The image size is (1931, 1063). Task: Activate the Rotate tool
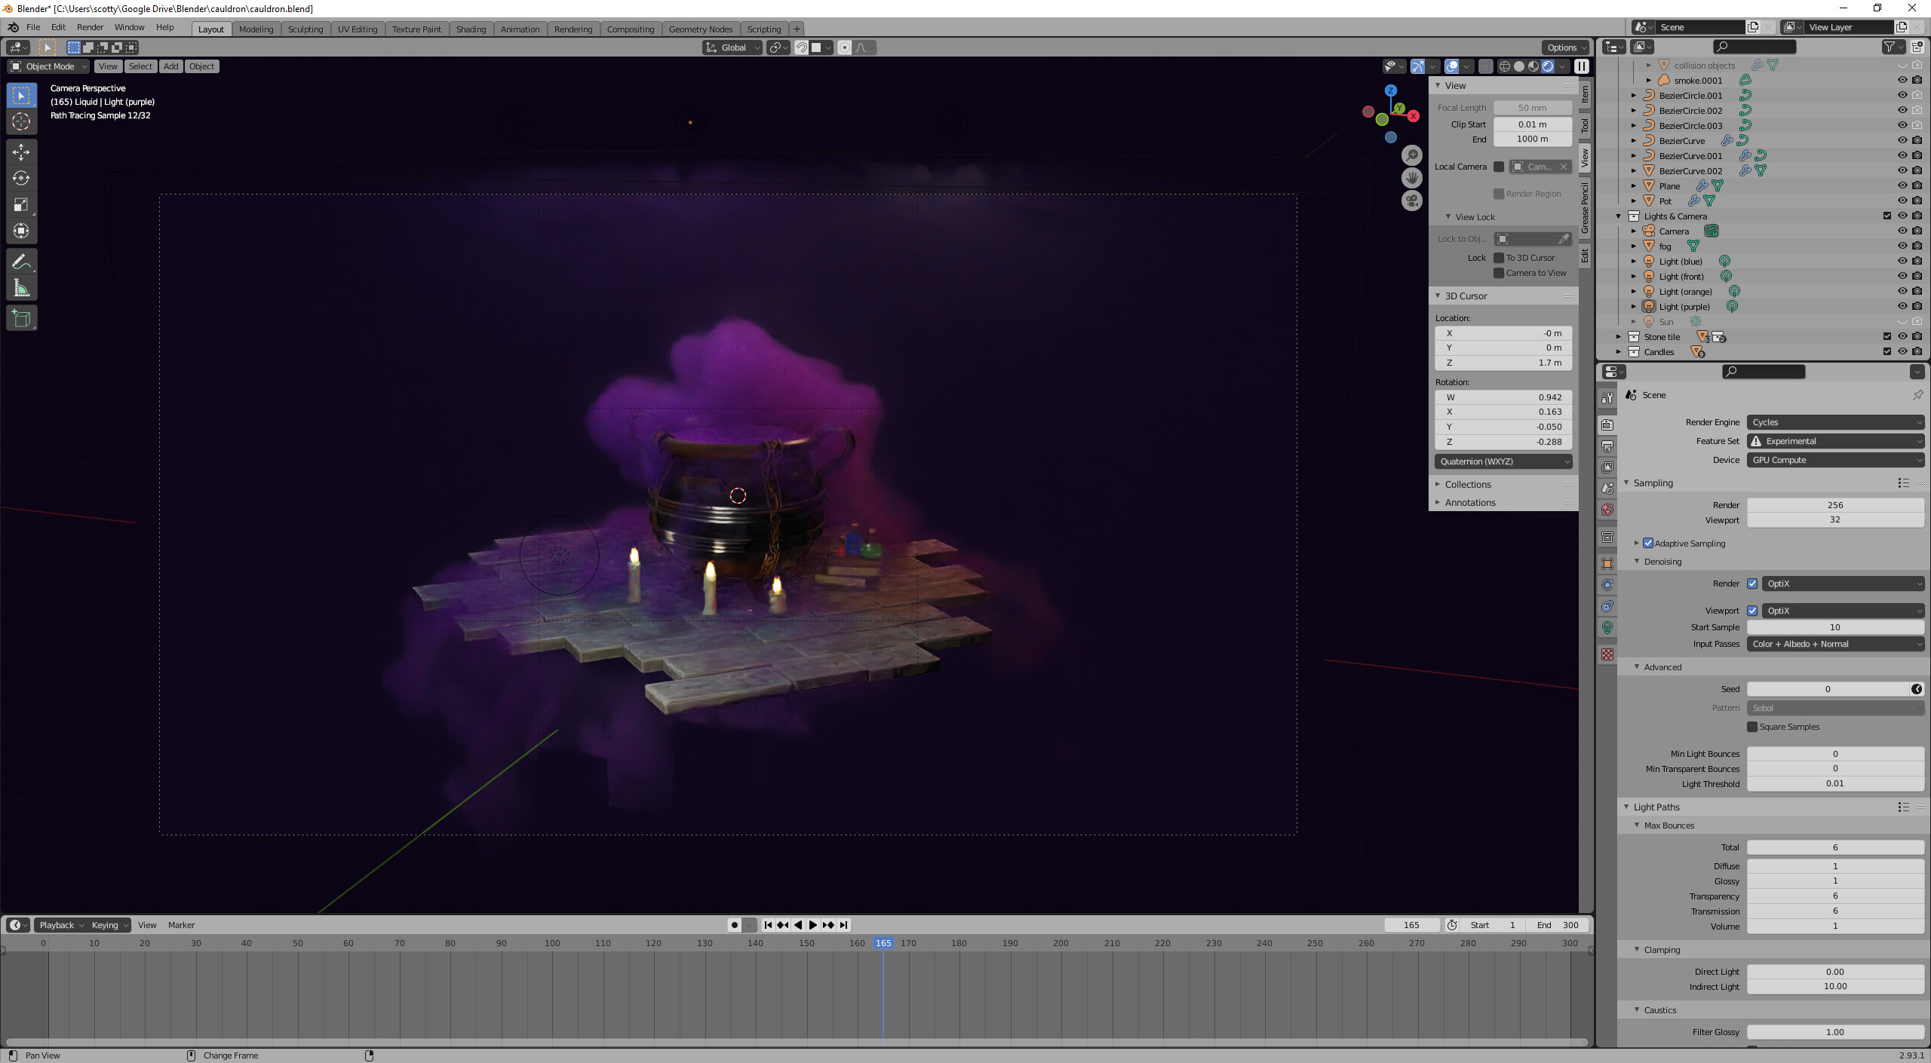21,178
